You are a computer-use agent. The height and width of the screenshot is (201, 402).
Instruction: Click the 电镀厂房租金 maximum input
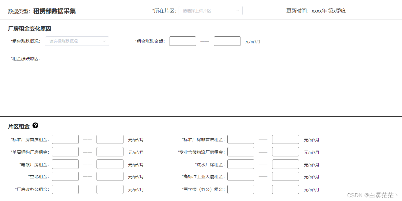(x=110, y=164)
